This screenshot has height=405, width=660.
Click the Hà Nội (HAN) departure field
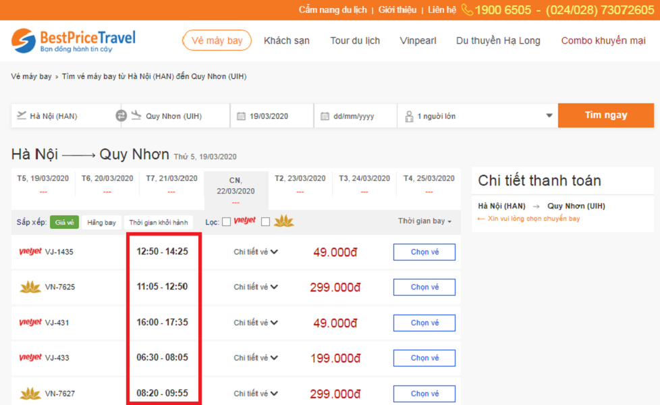[66, 116]
